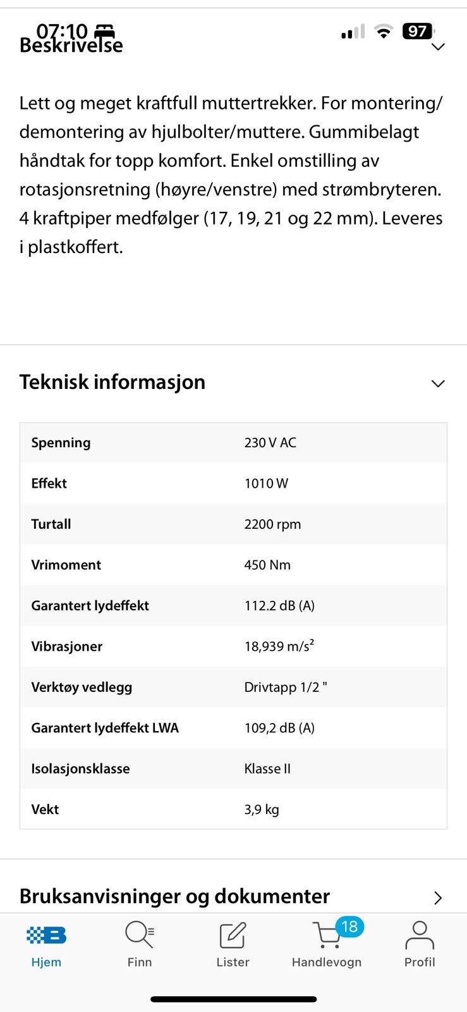Tap the Teknisk informasjon heading
This screenshot has height=1012, width=467.
tap(112, 382)
